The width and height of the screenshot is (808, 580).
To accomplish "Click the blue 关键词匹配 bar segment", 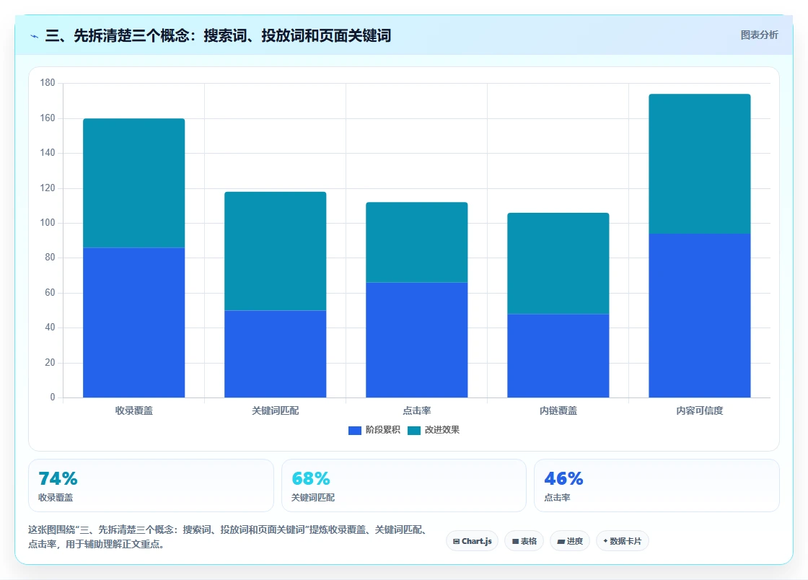I will [275, 354].
